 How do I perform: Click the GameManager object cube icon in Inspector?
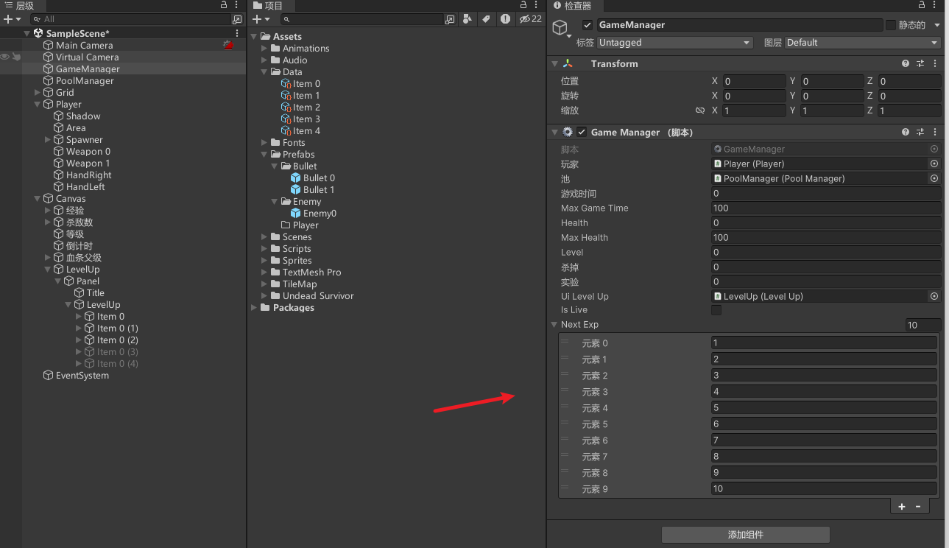[x=561, y=29]
